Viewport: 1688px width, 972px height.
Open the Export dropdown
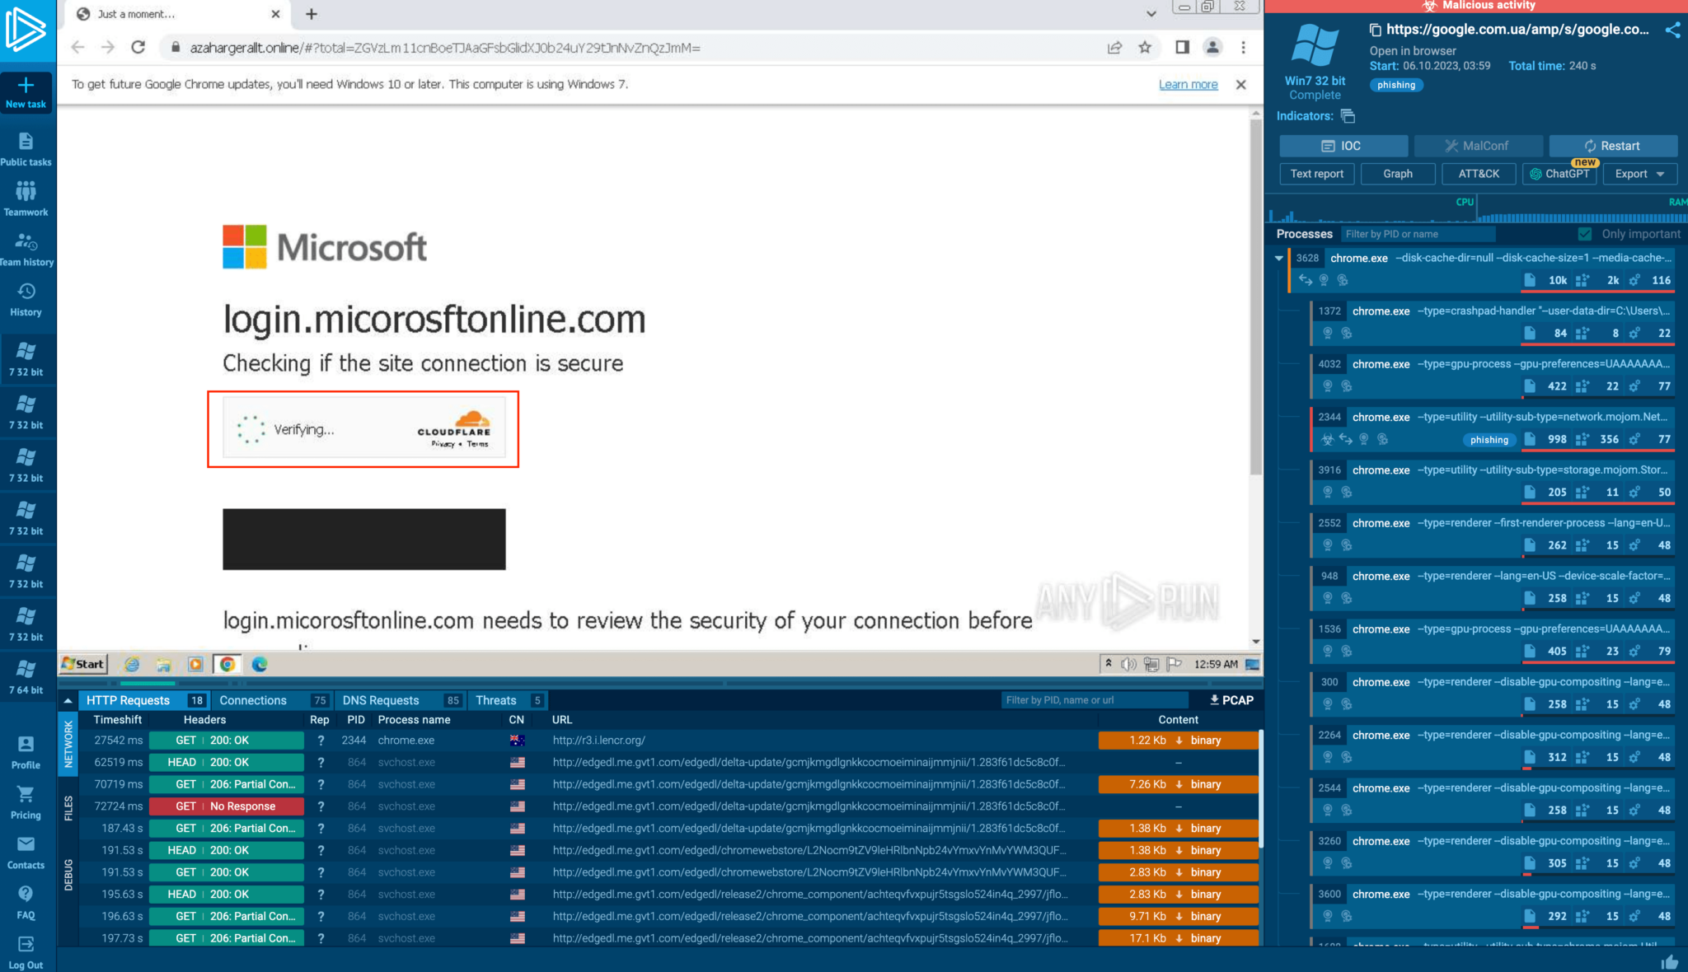[x=1639, y=174]
